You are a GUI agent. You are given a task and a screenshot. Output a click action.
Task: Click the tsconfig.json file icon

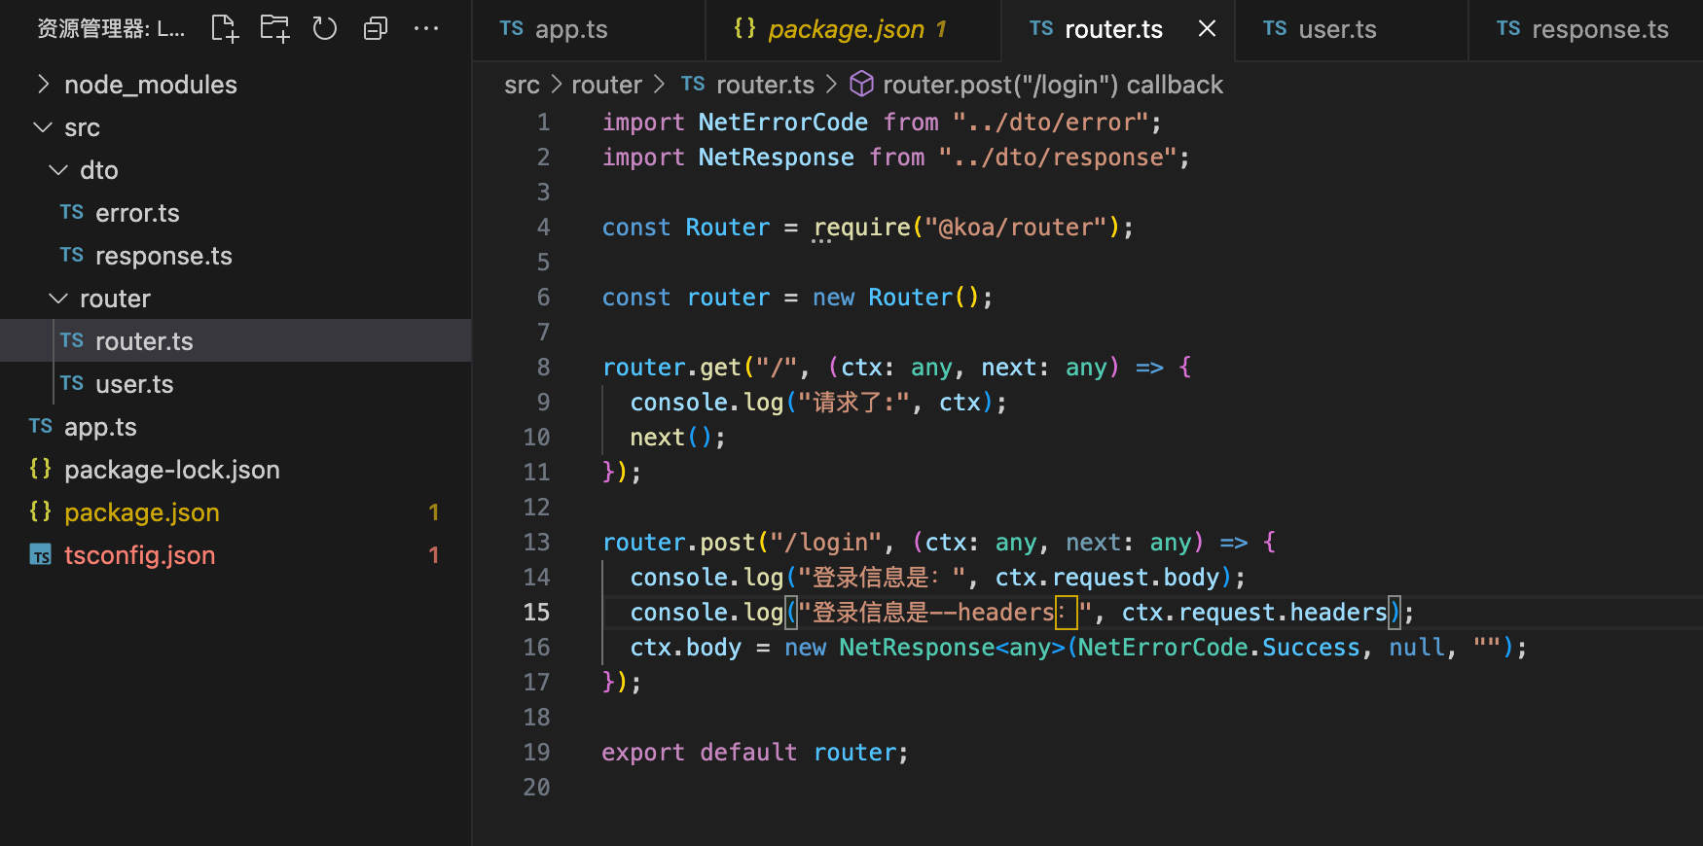pos(41,555)
